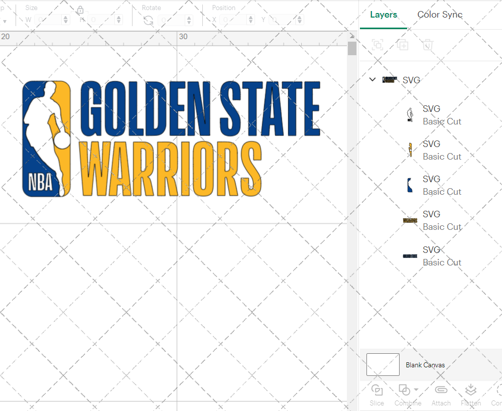Click the Duplicate layer icon
Image resolution: width=502 pixels, height=411 pixels.
point(403,45)
